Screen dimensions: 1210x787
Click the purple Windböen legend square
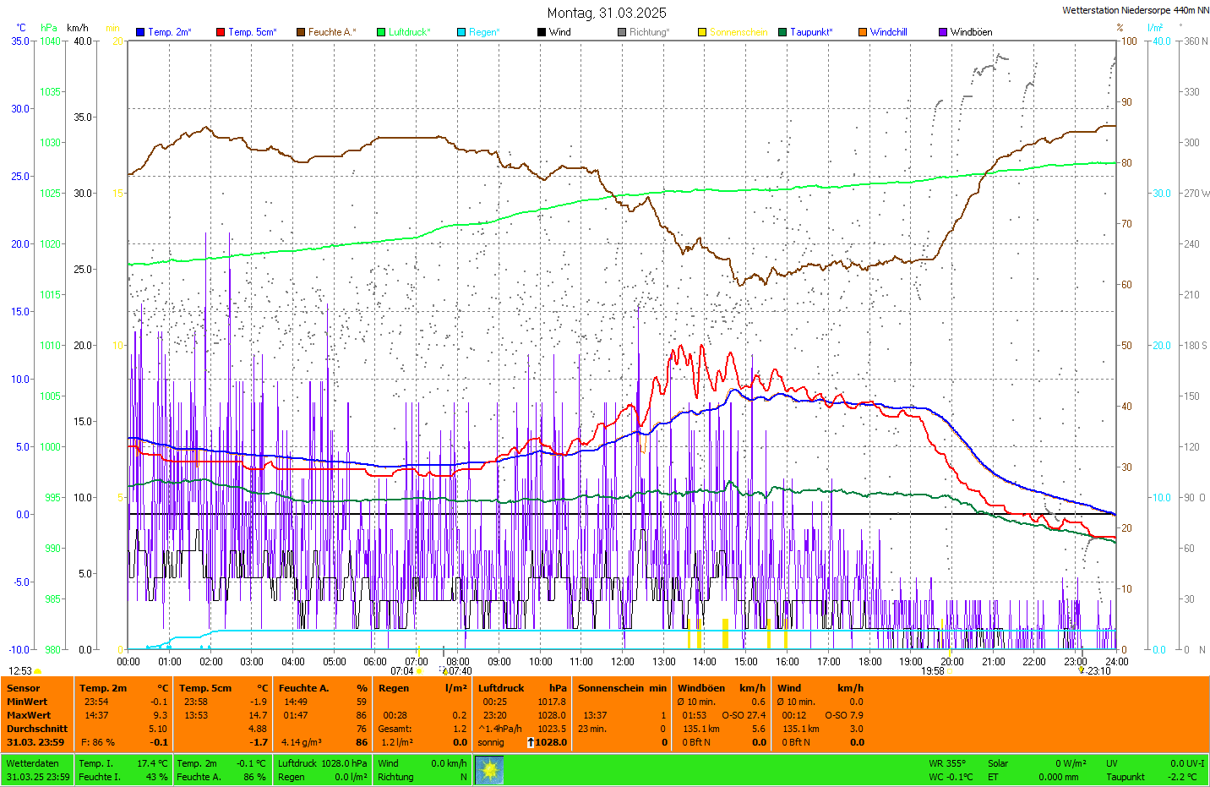click(943, 32)
